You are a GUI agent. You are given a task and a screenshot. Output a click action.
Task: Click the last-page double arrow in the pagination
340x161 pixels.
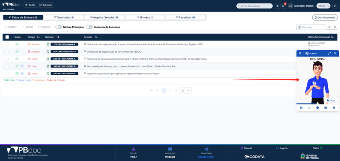coord(176,90)
